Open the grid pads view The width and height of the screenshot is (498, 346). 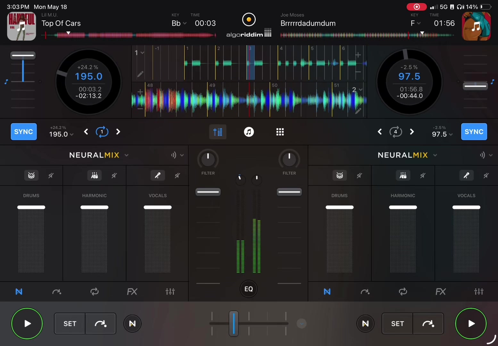coord(280,132)
